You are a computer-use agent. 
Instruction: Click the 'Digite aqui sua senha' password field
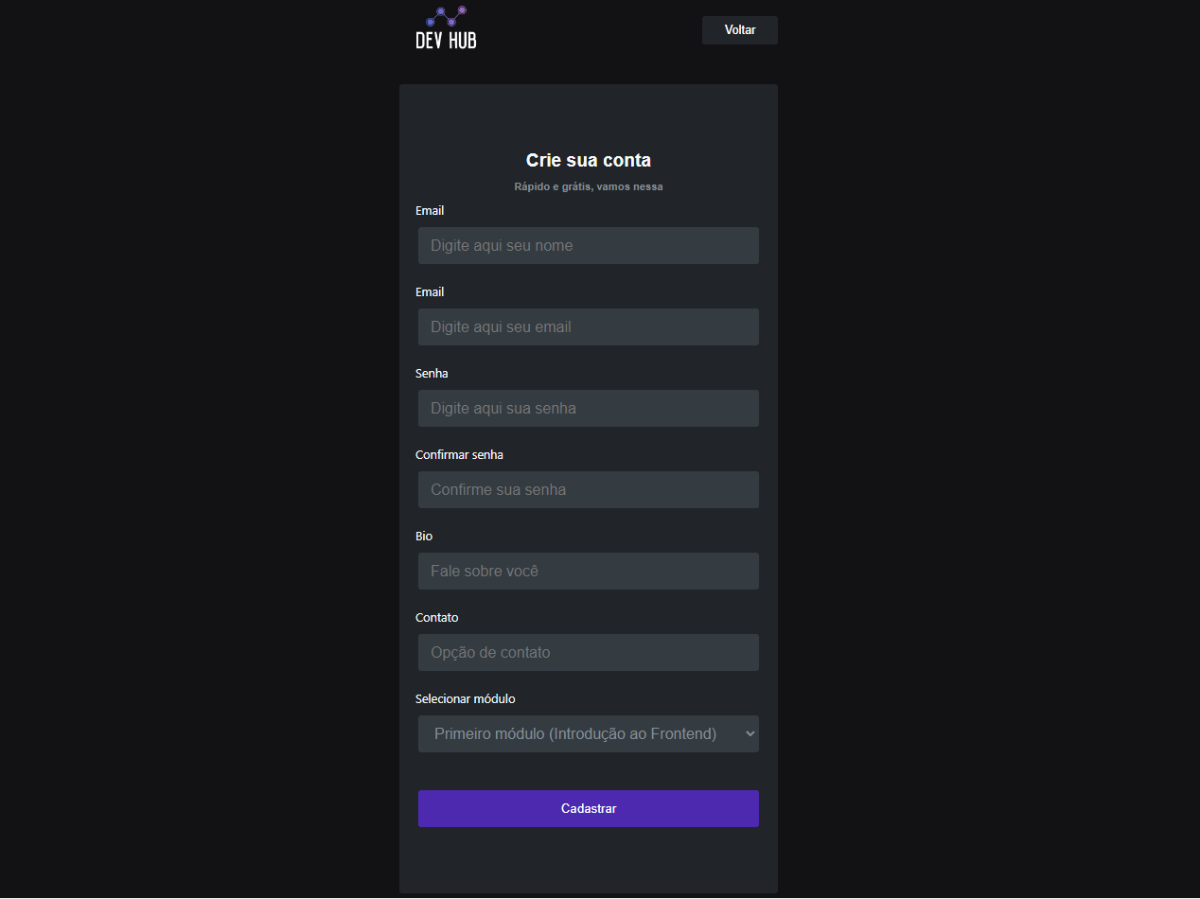(x=588, y=408)
